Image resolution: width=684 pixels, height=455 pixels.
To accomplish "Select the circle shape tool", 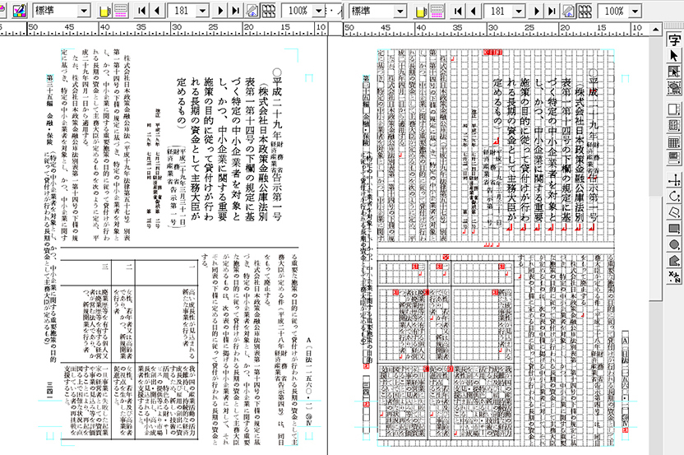I will [674, 244].
